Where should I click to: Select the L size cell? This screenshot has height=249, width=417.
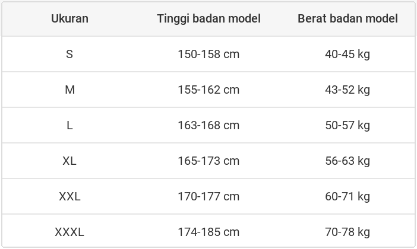point(69,125)
